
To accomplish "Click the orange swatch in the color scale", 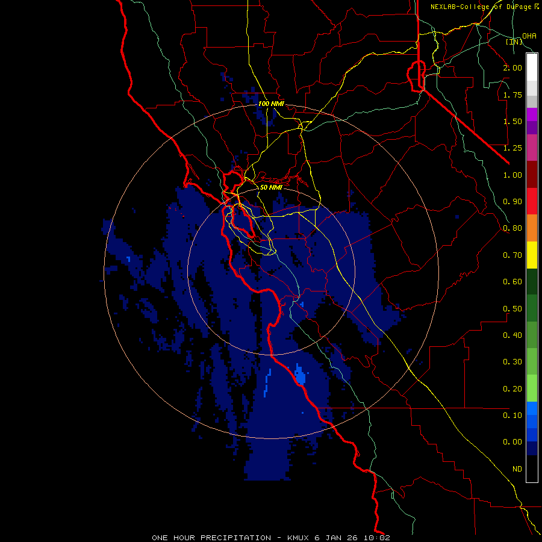I will pos(532,228).
